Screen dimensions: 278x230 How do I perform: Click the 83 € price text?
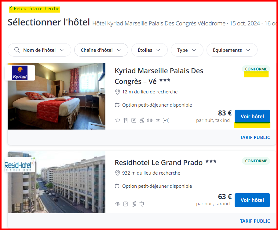tap(225, 113)
